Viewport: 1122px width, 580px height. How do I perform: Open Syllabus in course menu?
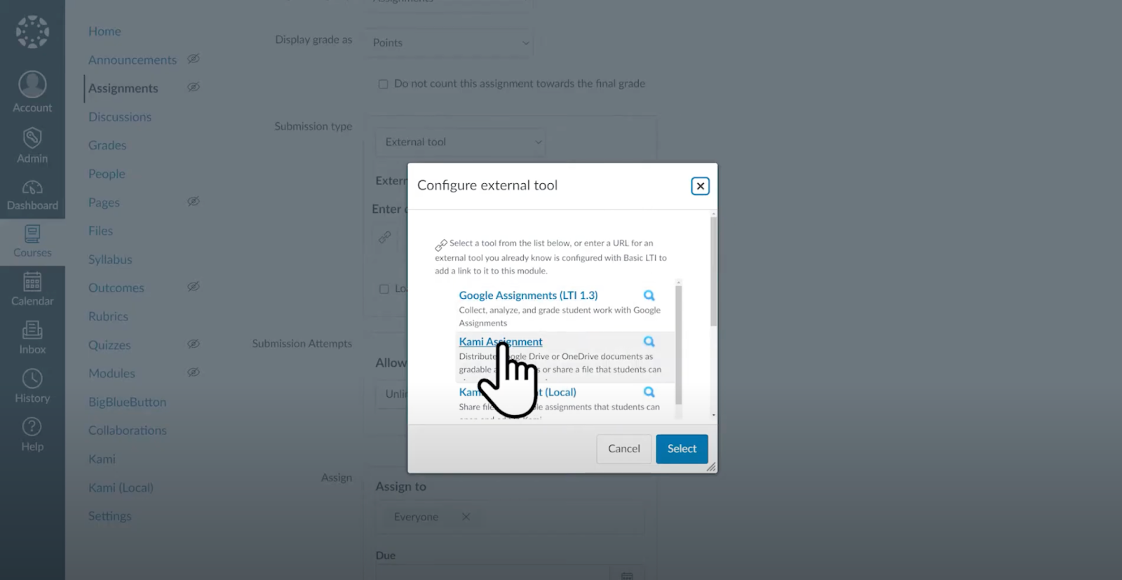point(110,259)
